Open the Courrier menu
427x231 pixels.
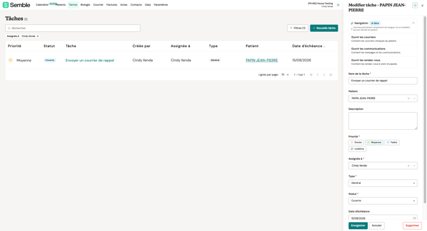pos(98,5)
